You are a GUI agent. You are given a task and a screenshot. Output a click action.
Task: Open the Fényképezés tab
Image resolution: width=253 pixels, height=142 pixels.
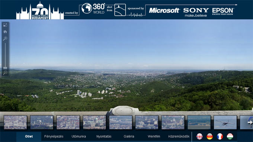click(54, 136)
